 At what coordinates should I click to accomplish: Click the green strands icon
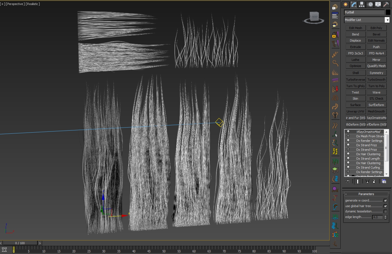click(335, 161)
